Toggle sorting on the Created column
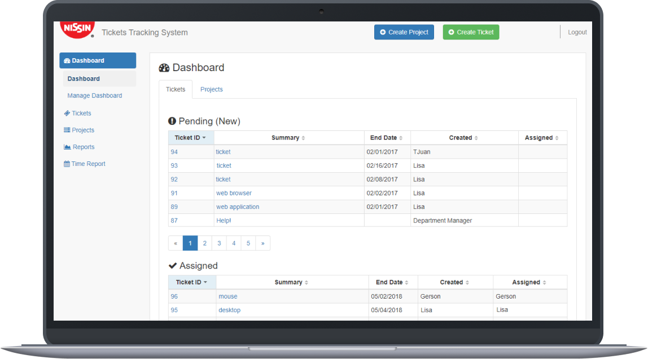This screenshot has height=359, width=648. tap(464, 137)
